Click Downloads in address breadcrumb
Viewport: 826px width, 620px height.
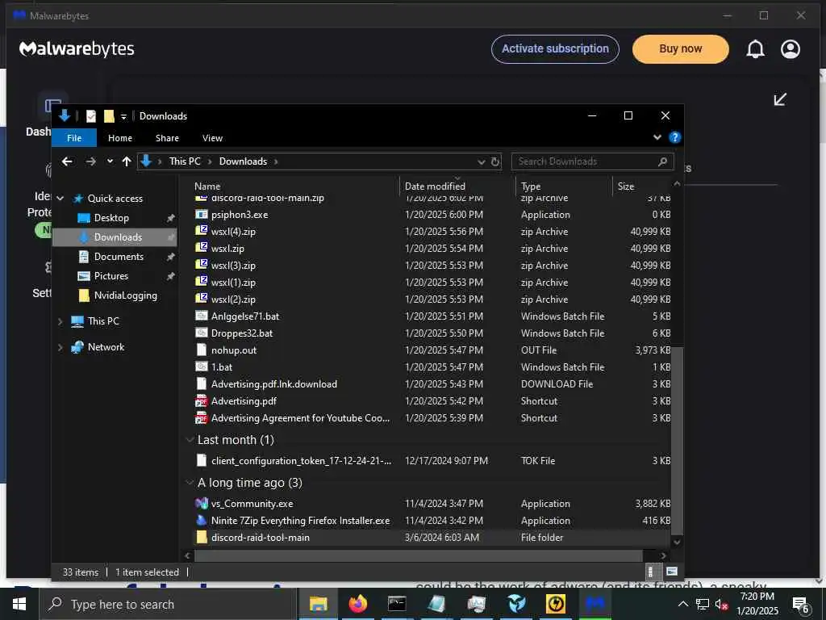click(x=243, y=161)
